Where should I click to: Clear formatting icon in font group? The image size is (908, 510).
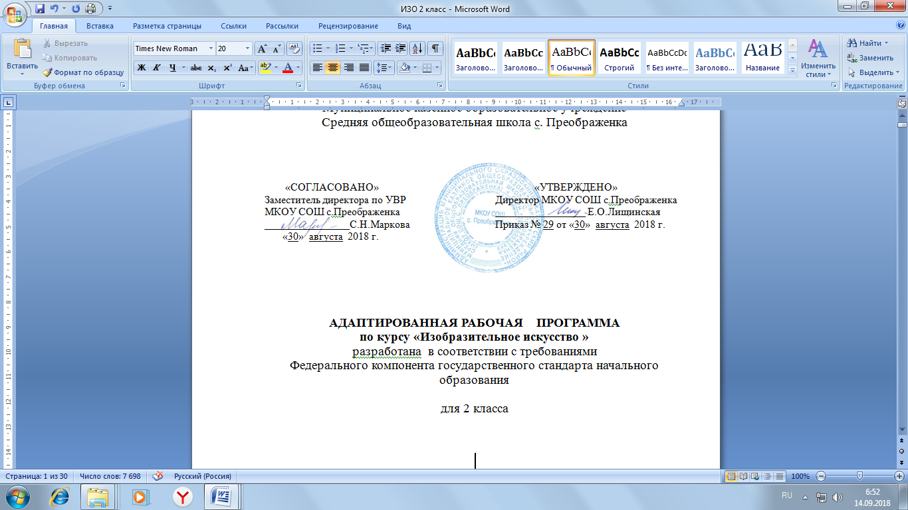294,48
